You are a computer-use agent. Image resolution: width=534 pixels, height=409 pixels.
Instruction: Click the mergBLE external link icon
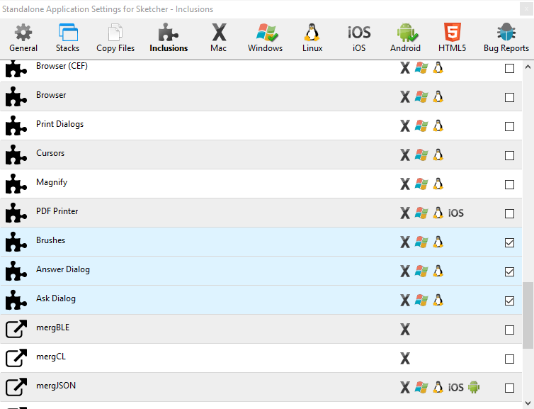[16, 330]
